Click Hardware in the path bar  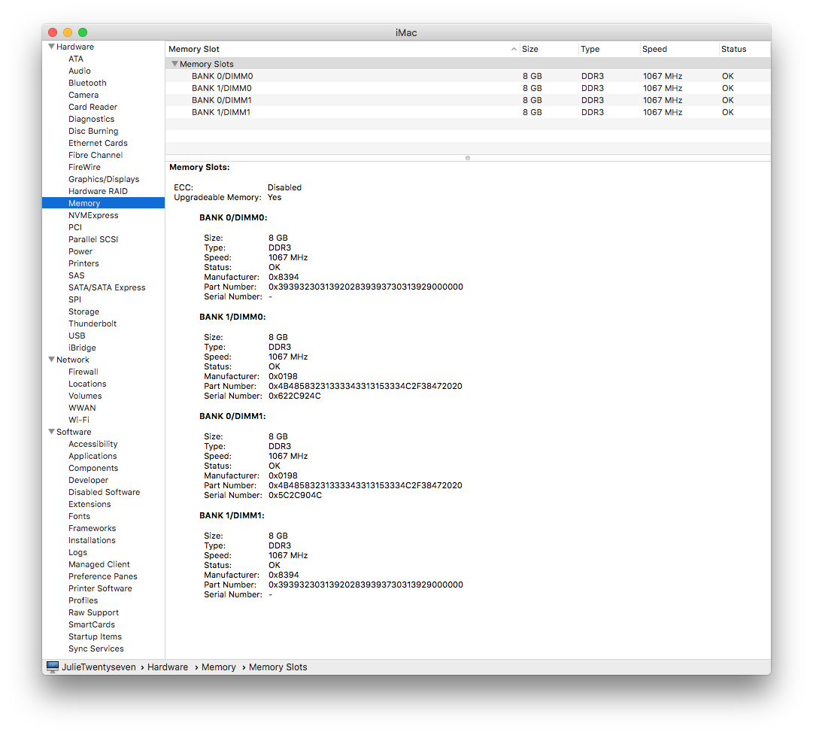click(168, 667)
